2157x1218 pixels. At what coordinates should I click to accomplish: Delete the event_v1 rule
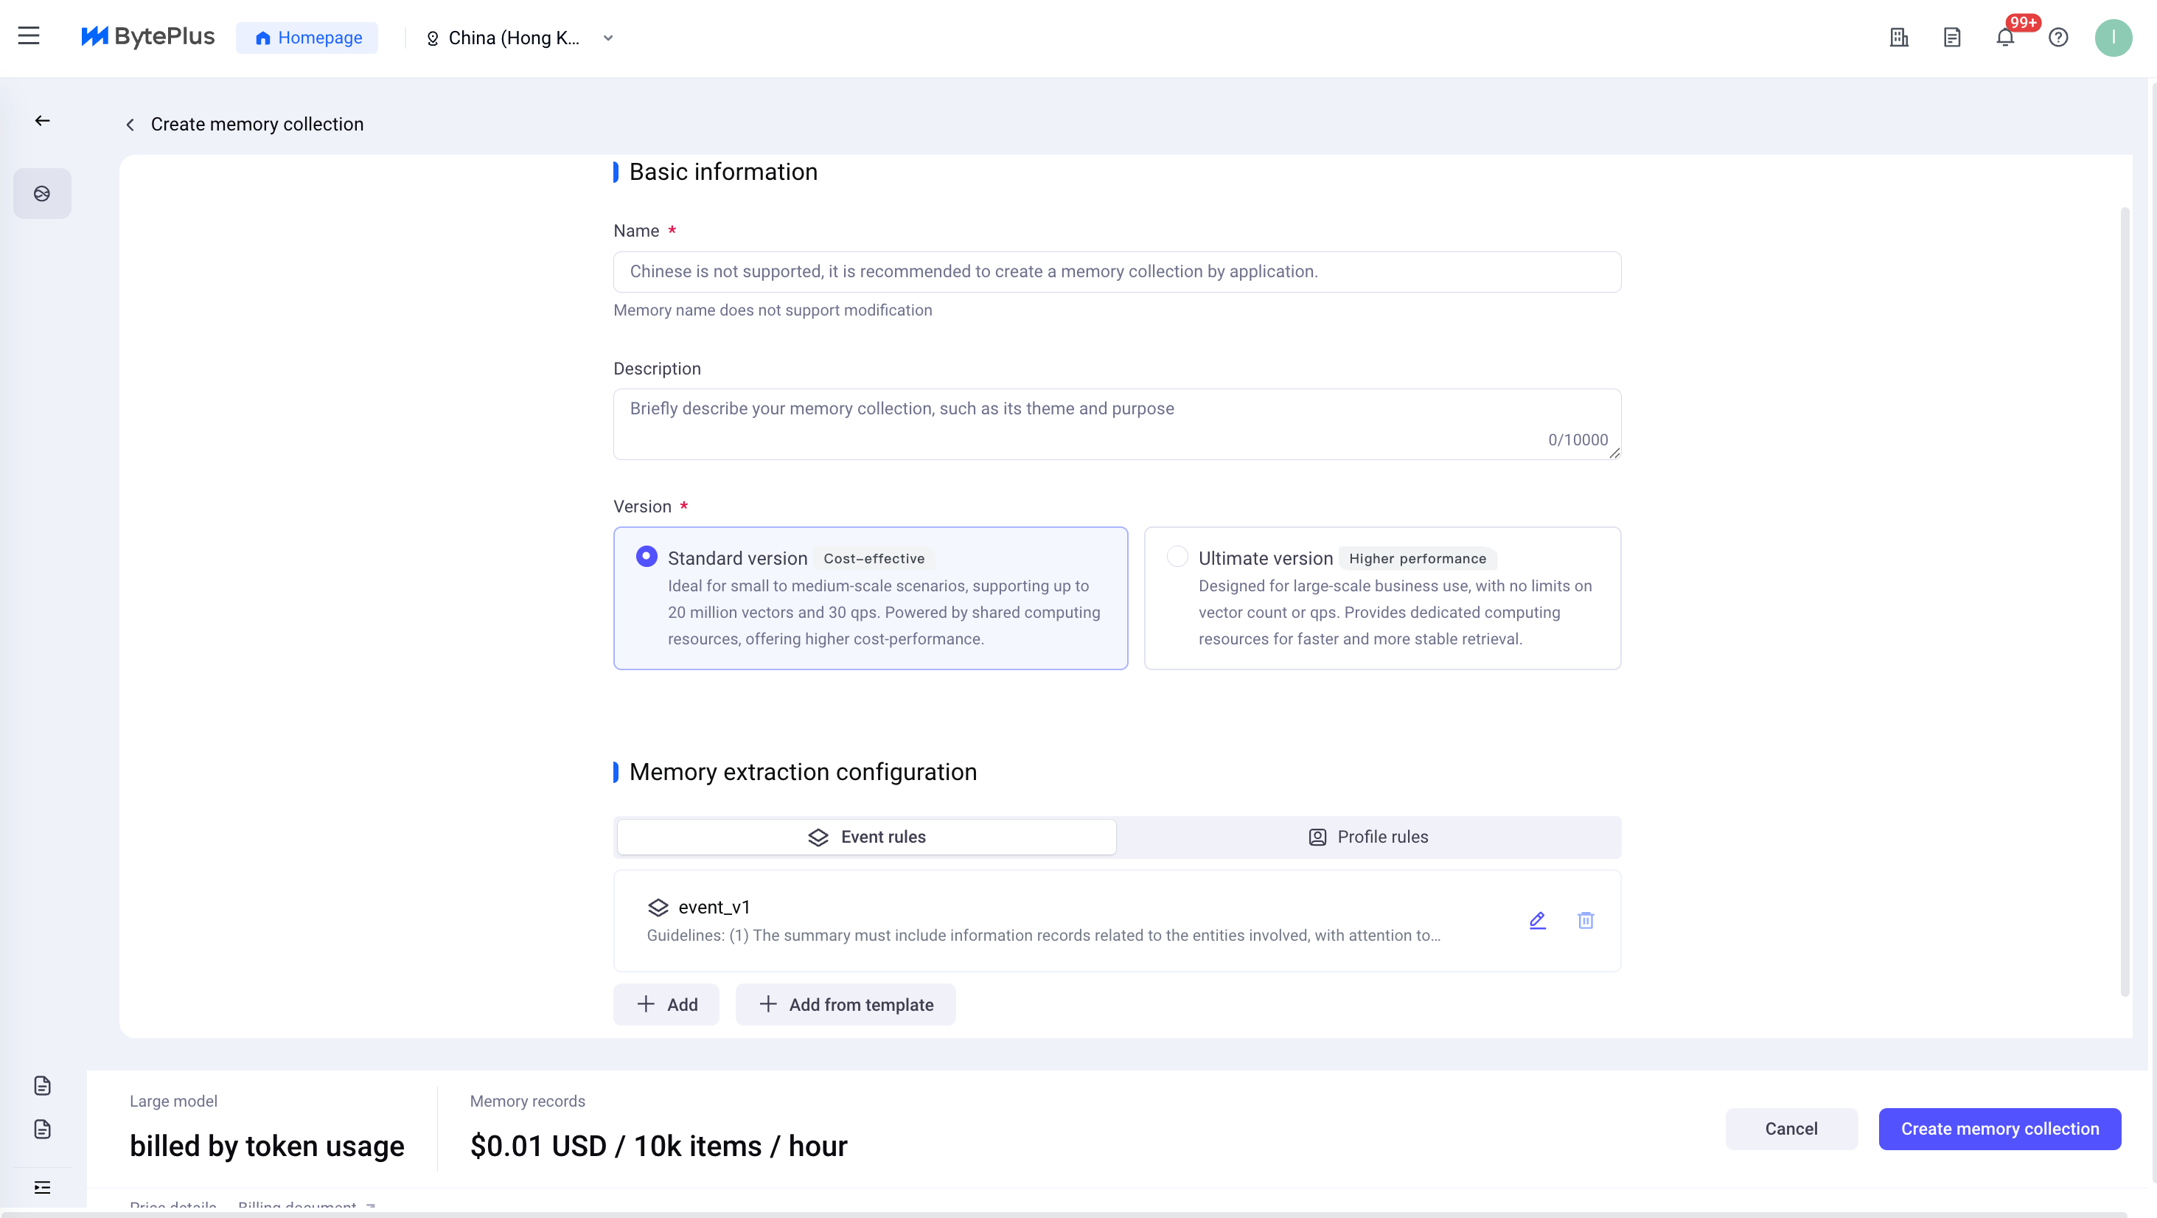(1585, 921)
